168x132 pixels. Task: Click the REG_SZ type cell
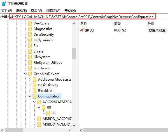[120, 30]
